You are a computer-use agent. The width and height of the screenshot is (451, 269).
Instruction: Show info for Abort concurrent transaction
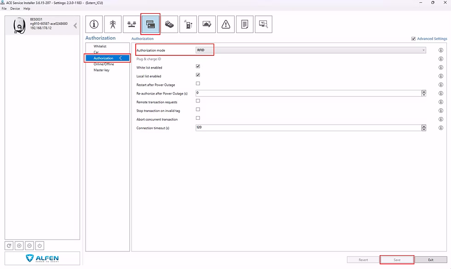[441, 119]
